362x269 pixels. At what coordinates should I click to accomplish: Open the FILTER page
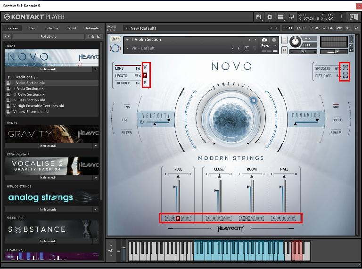click(x=126, y=133)
